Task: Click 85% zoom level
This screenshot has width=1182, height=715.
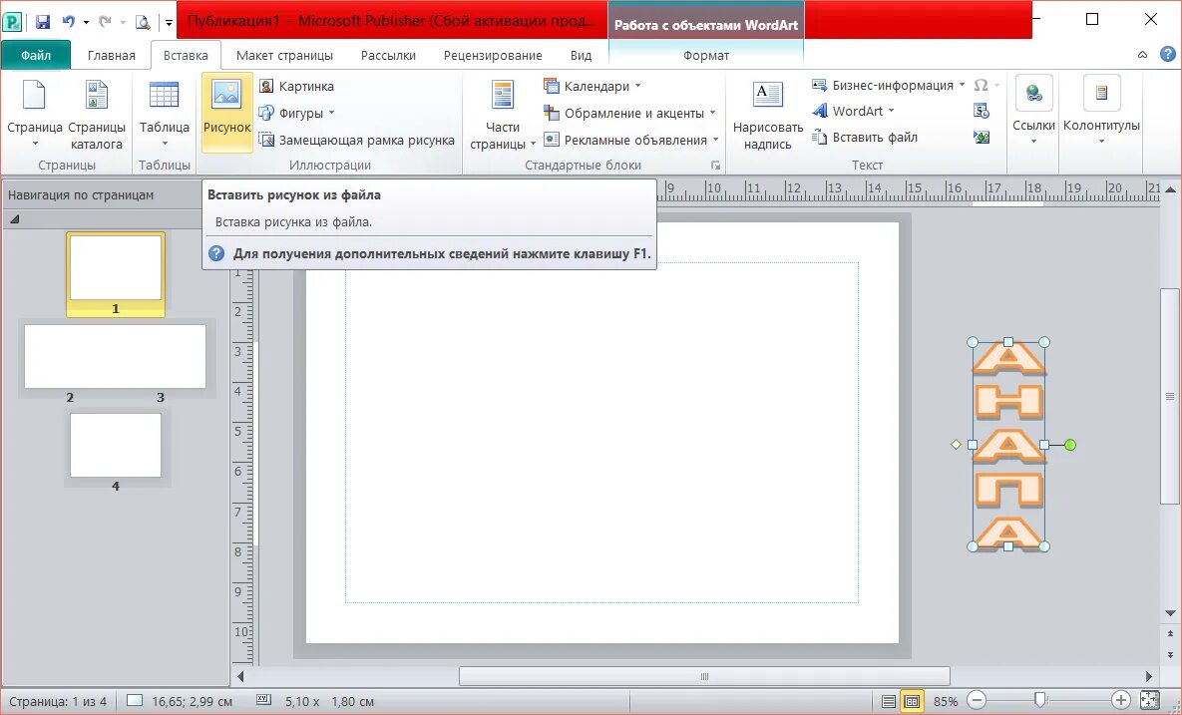Action: (x=946, y=701)
